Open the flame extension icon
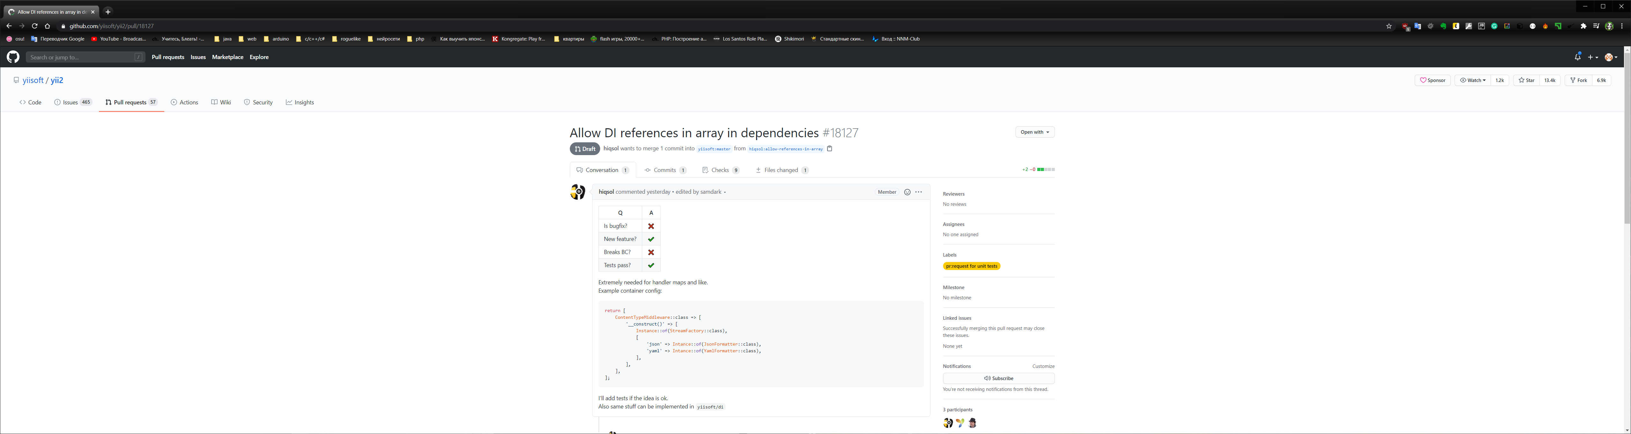This screenshot has width=1631, height=434. click(1545, 26)
